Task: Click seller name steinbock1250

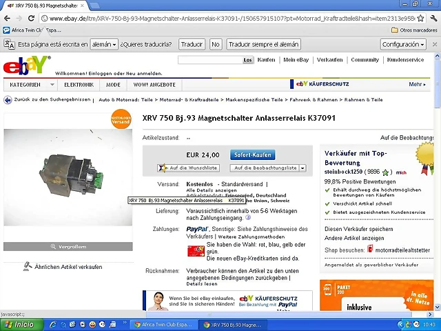Action: click(x=343, y=172)
